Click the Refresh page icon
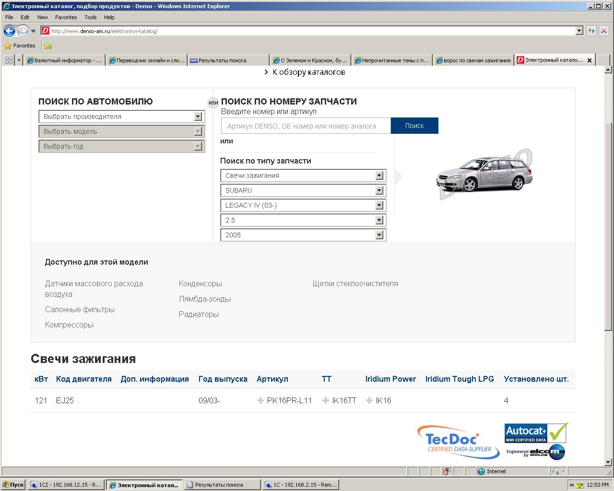 591,31
